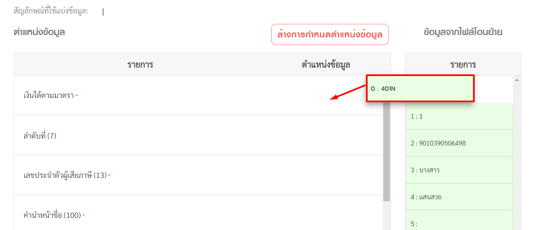Click the รายการ header in left table
The width and height of the screenshot is (535, 230).
point(140,65)
